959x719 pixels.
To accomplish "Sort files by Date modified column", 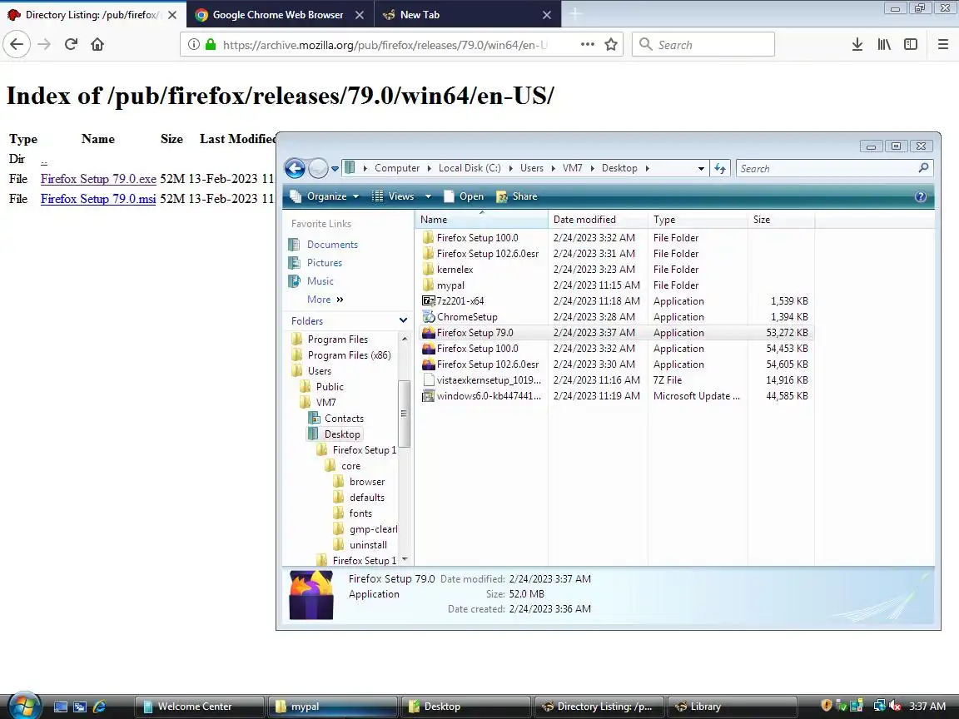I will (x=599, y=220).
